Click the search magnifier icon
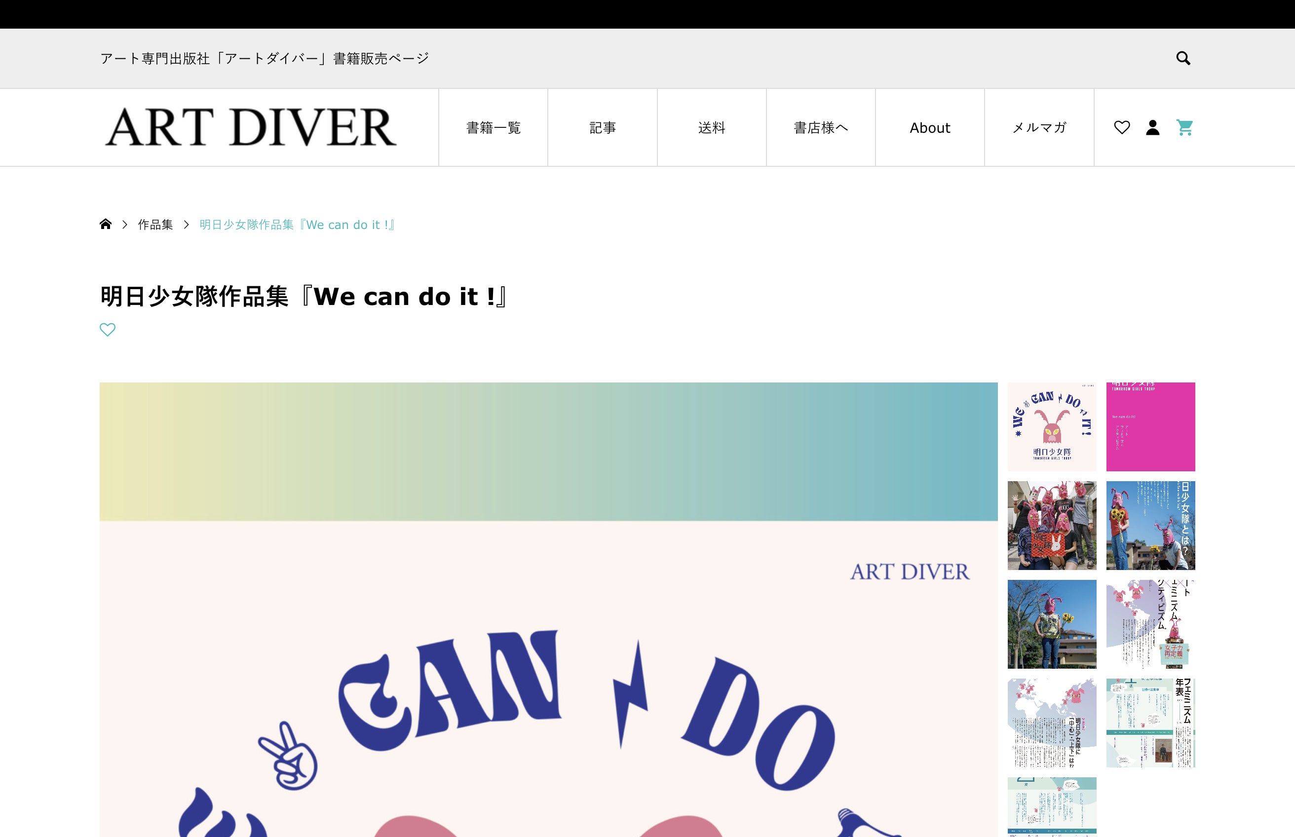1295x837 pixels. [1182, 58]
